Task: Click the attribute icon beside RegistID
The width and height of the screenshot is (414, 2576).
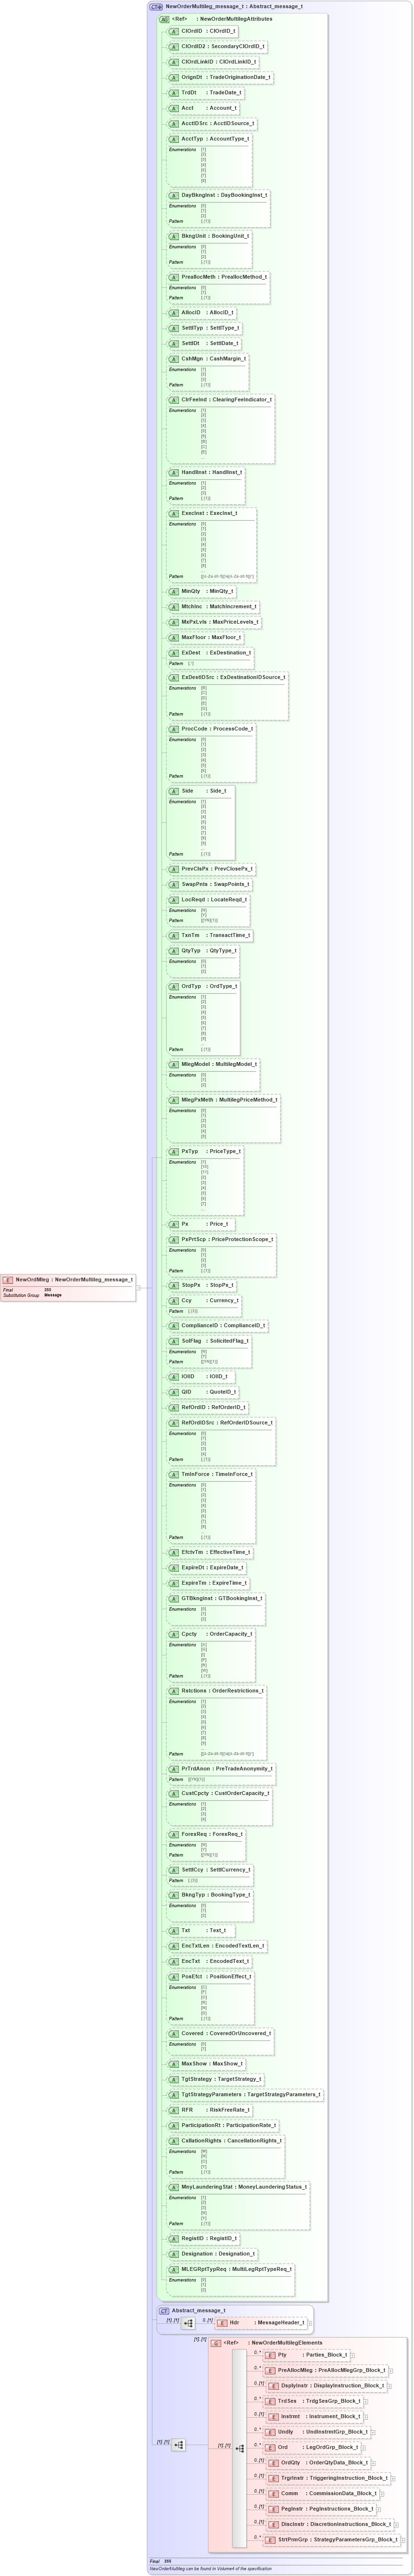Action: [174, 2239]
